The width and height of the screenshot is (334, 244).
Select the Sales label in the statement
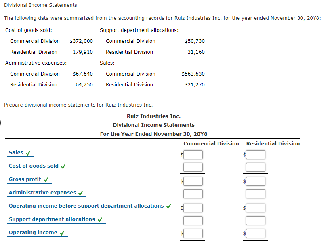tap(16, 153)
